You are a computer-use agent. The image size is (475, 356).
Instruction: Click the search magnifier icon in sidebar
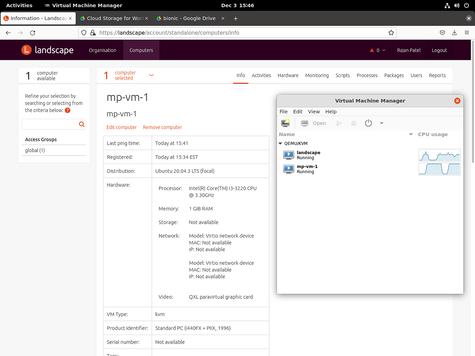[x=82, y=124]
